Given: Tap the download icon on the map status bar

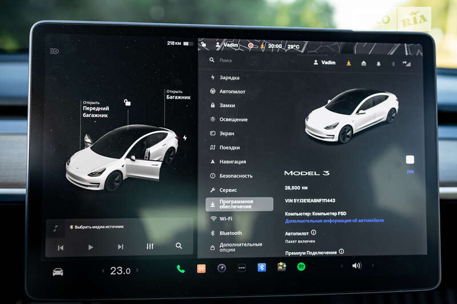Looking at the screenshot, I should coord(262,46).
